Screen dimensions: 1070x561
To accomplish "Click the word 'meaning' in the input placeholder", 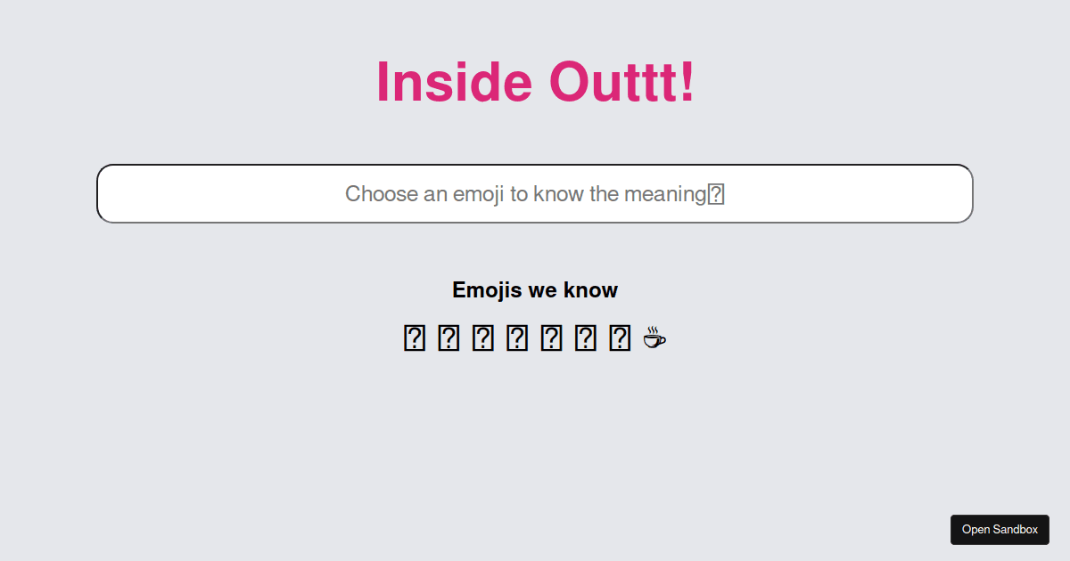I will [665, 194].
